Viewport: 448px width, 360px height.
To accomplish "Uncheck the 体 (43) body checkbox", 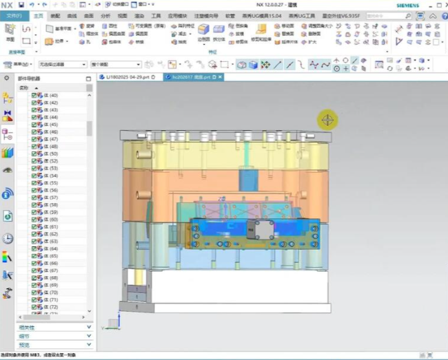I will tap(34, 110).
